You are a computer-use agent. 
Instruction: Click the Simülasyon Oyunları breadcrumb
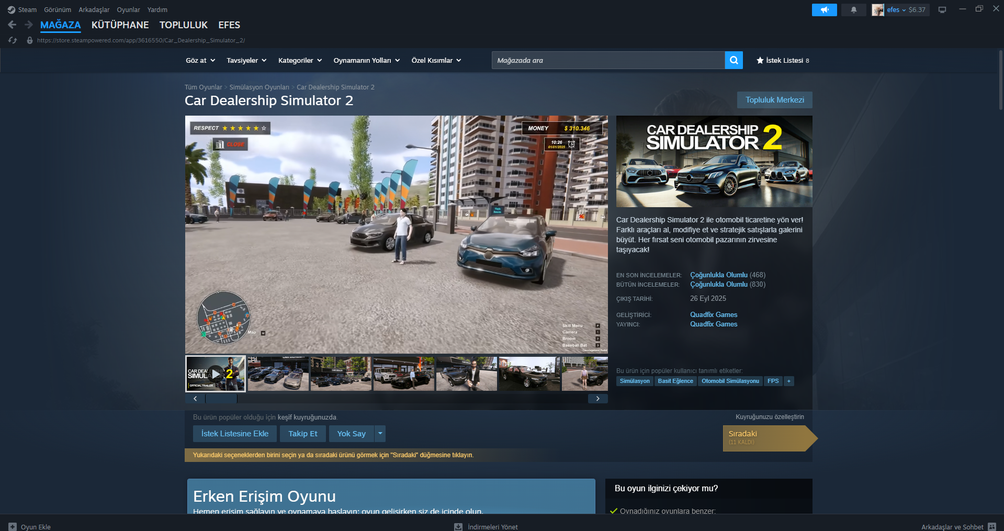pos(260,87)
